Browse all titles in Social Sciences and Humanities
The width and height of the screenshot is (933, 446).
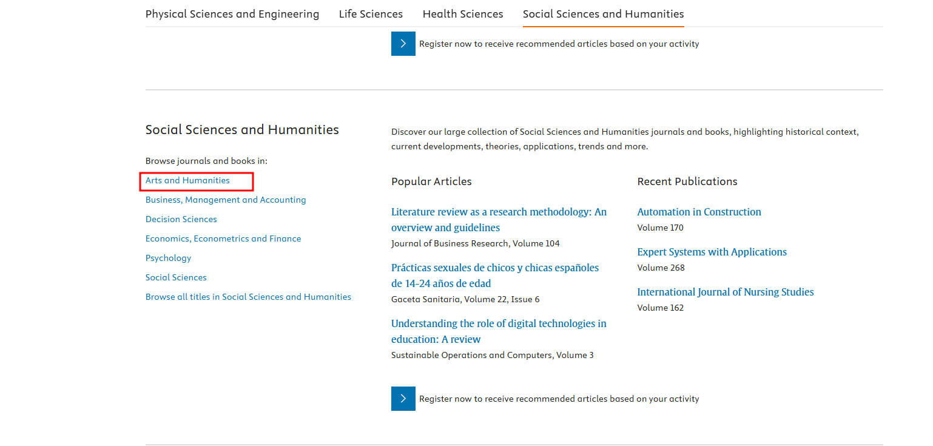248,297
